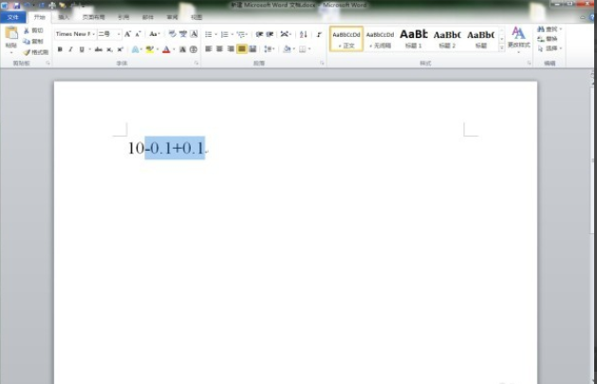Switch to the References (引用) tab

pyautogui.click(x=123, y=17)
